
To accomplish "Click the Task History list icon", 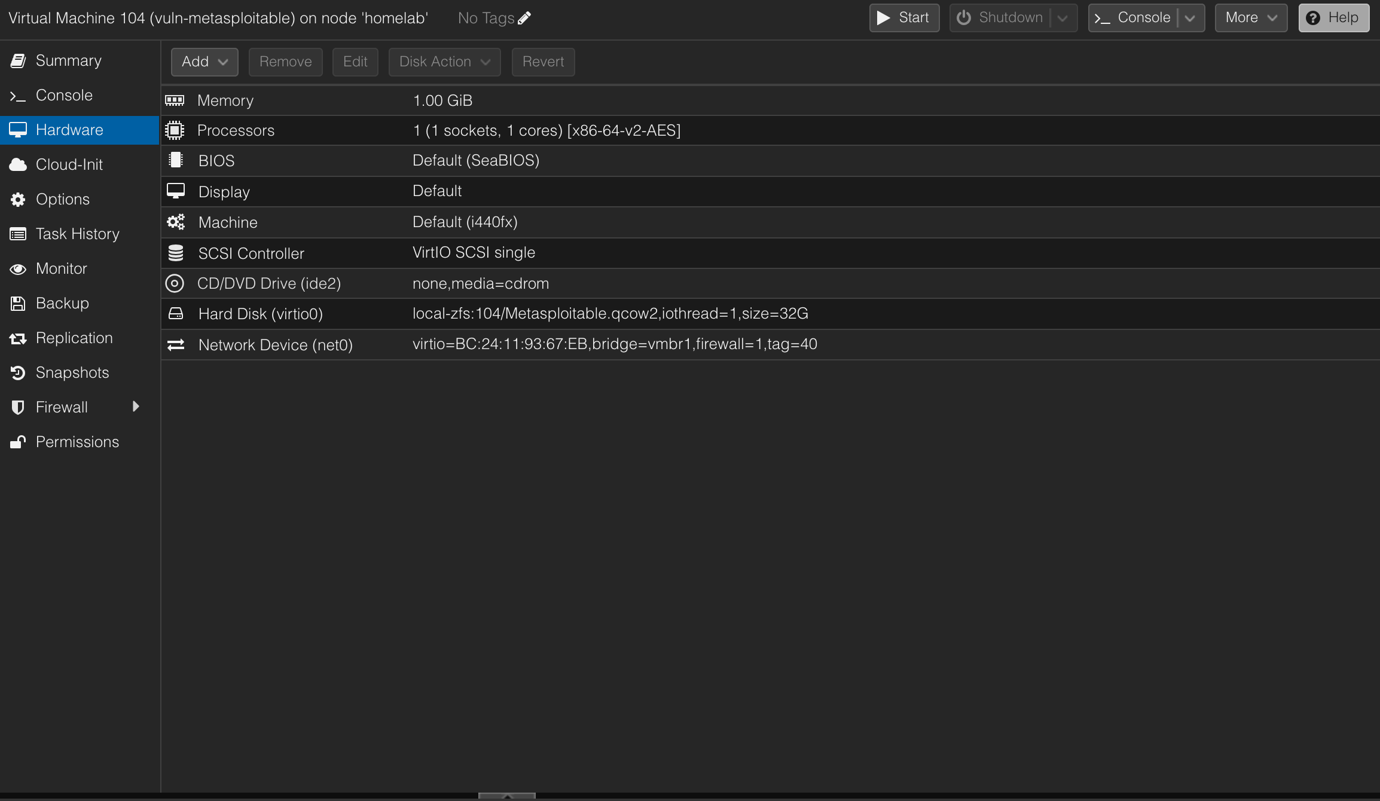I will click(x=18, y=234).
